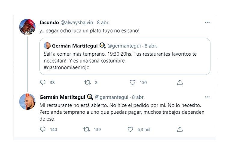Retweet facundo's quote tweet

[x=87, y=82]
